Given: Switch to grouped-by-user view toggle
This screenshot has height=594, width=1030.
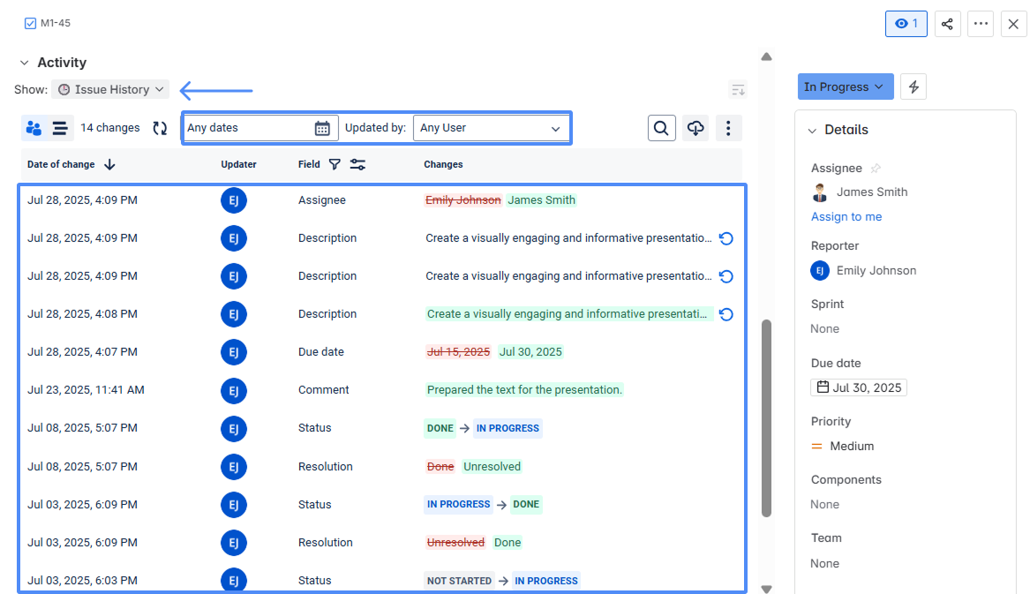Looking at the screenshot, I should (34, 128).
